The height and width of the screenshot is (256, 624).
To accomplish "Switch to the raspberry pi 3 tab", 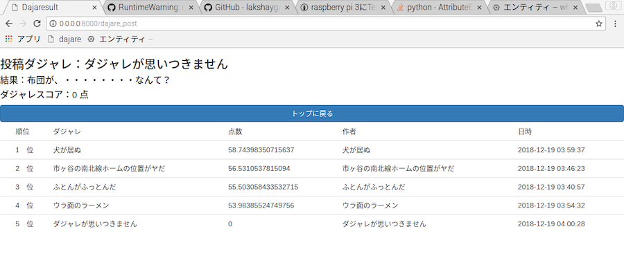I will tap(343, 7).
